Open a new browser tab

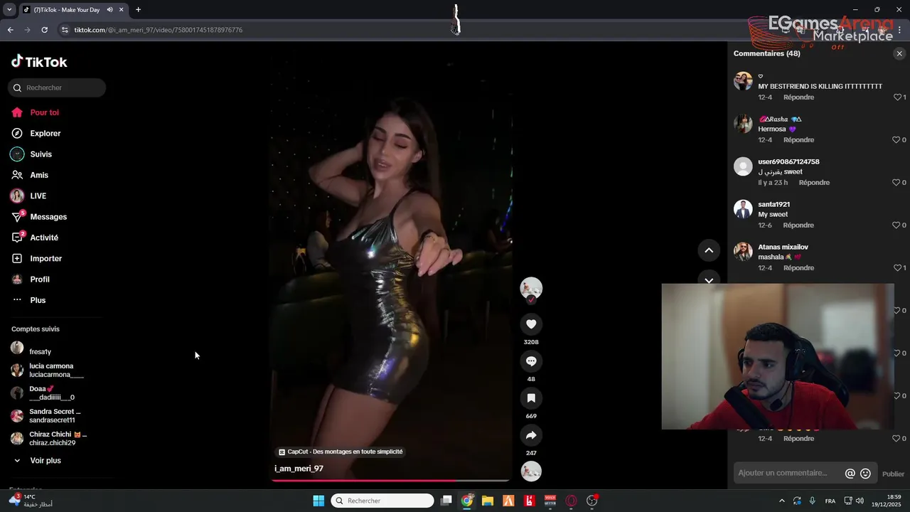tap(138, 10)
